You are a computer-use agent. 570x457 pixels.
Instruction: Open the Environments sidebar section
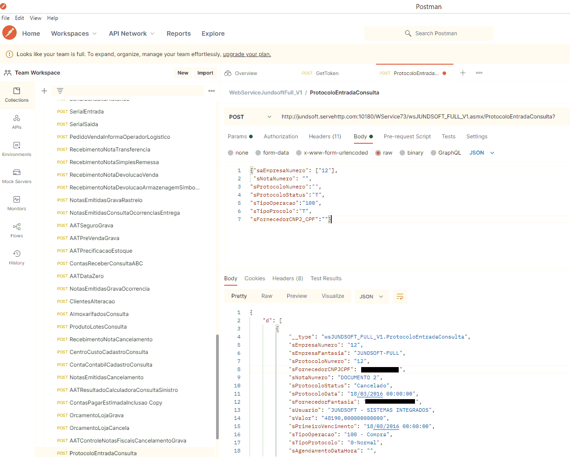[17, 149]
